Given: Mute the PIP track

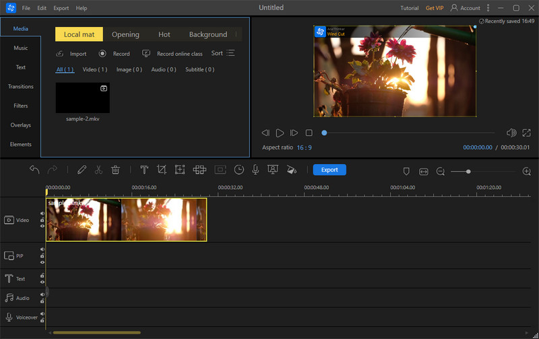Looking at the screenshot, I should pos(42,250).
